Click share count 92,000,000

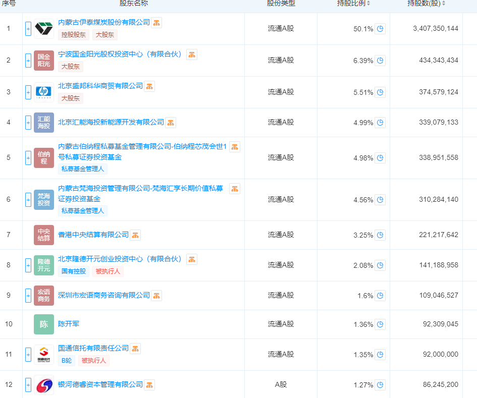pos(441,354)
